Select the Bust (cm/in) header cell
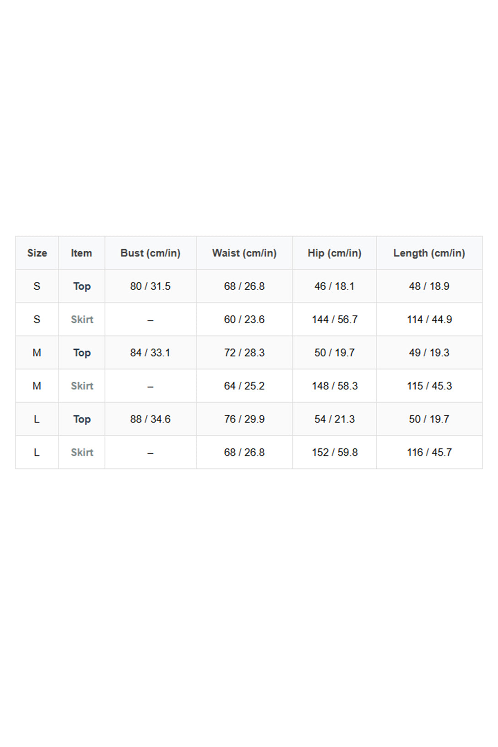The height and width of the screenshot is (747, 498). [x=150, y=253]
